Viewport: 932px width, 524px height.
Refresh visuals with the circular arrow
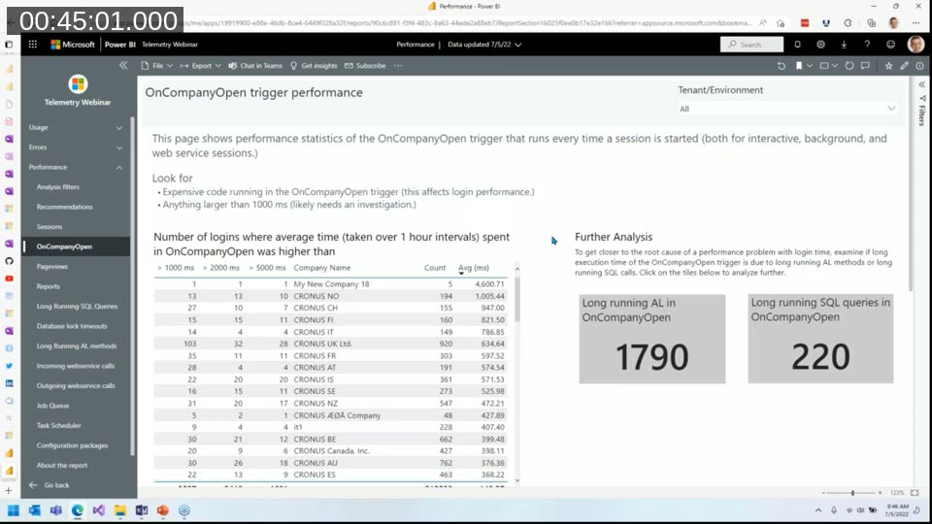point(849,66)
